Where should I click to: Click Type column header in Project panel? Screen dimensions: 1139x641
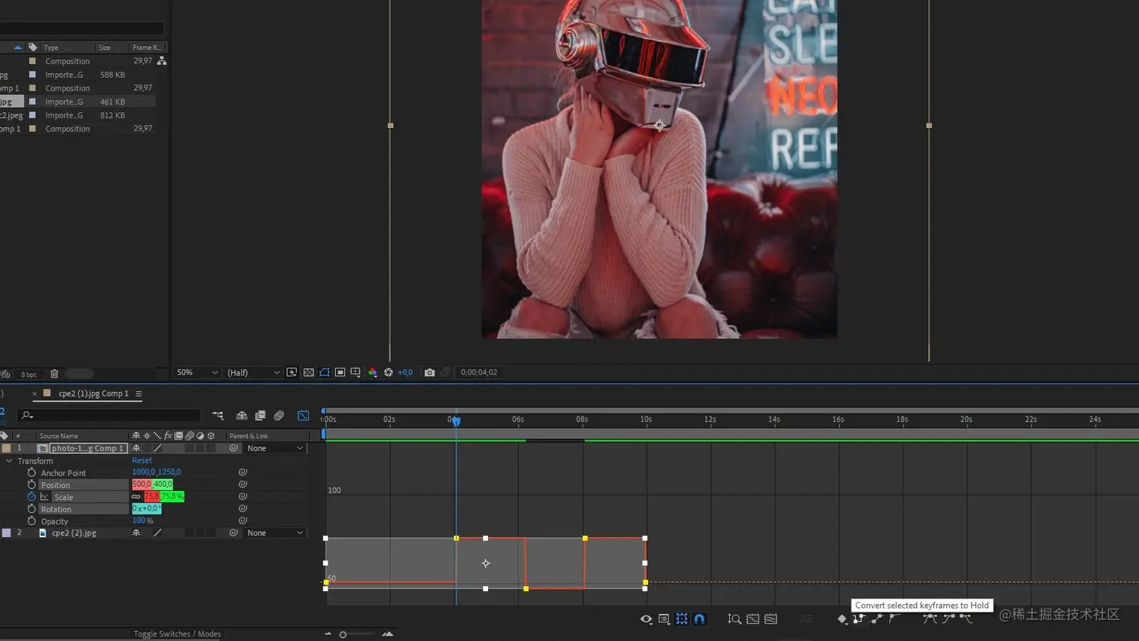coord(51,47)
